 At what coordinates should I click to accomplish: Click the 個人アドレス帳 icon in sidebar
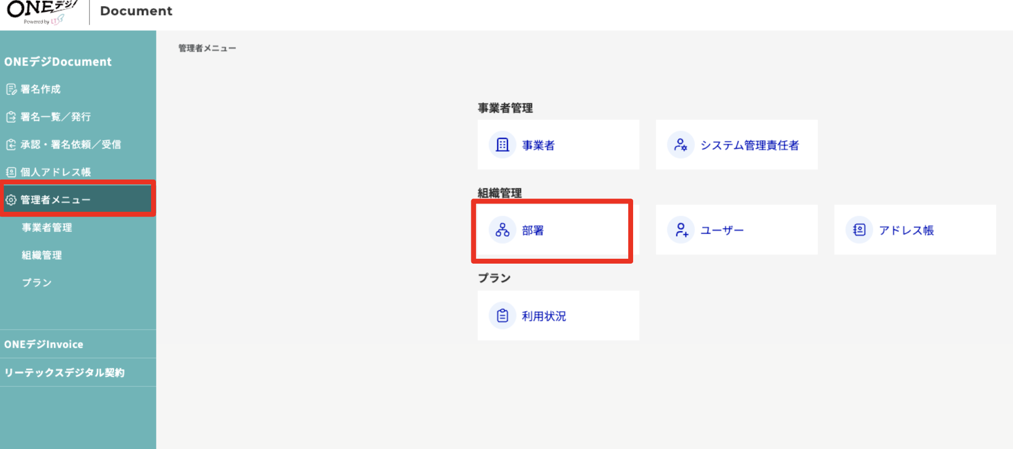click(11, 172)
